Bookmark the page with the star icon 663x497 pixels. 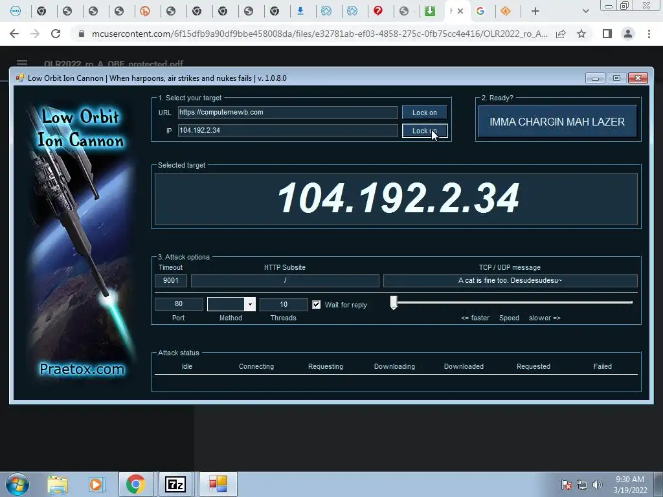point(581,34)
